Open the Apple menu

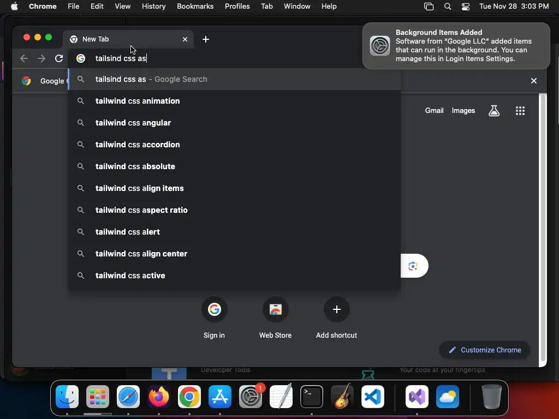pyautogui.click(x=14, y=7)
